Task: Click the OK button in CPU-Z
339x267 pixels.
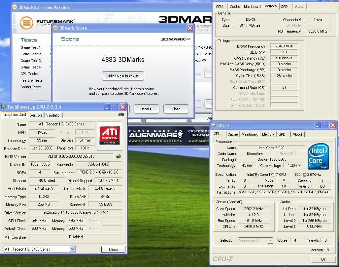Action: 323,259
